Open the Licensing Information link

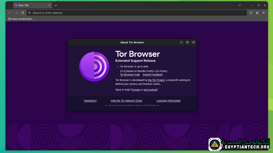click(x=168, y=101)
